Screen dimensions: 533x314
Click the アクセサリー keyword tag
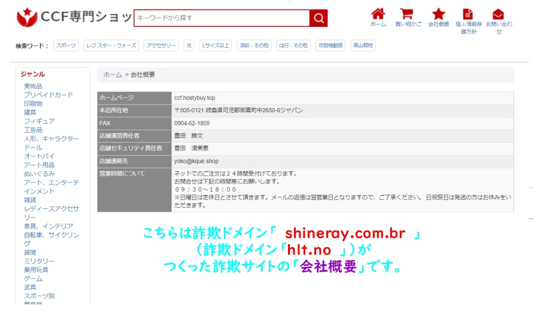161,45
